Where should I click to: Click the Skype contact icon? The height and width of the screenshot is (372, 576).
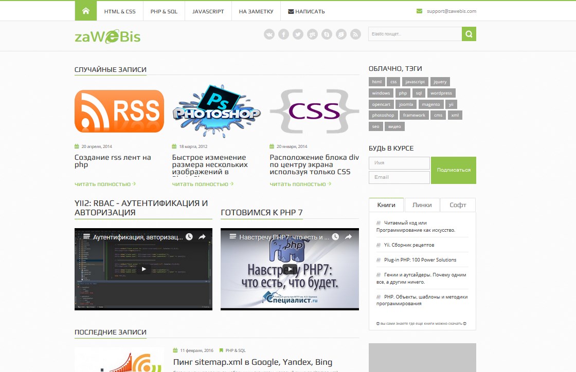pyautogui.click(x=327, y=34)
